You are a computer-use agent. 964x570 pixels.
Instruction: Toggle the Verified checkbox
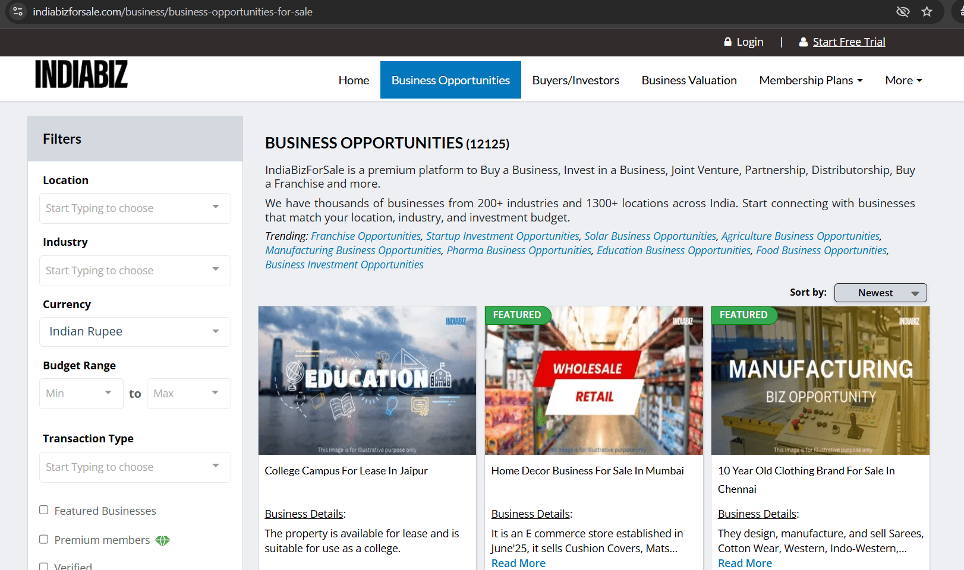point(44,566)
